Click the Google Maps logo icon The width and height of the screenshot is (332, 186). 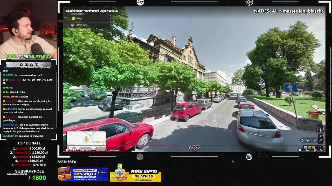click(73, 18)
